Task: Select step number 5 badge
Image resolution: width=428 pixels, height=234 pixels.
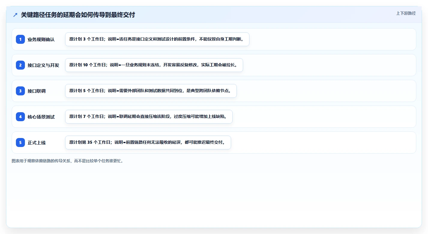Action: (20, 142)
